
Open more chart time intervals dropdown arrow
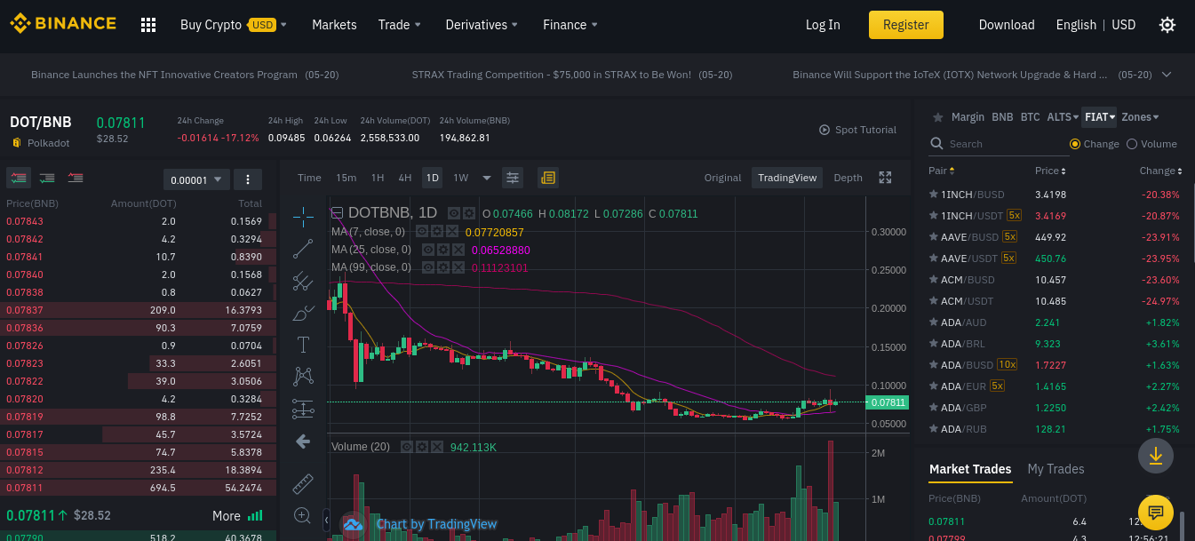click(x=486, y=178)
